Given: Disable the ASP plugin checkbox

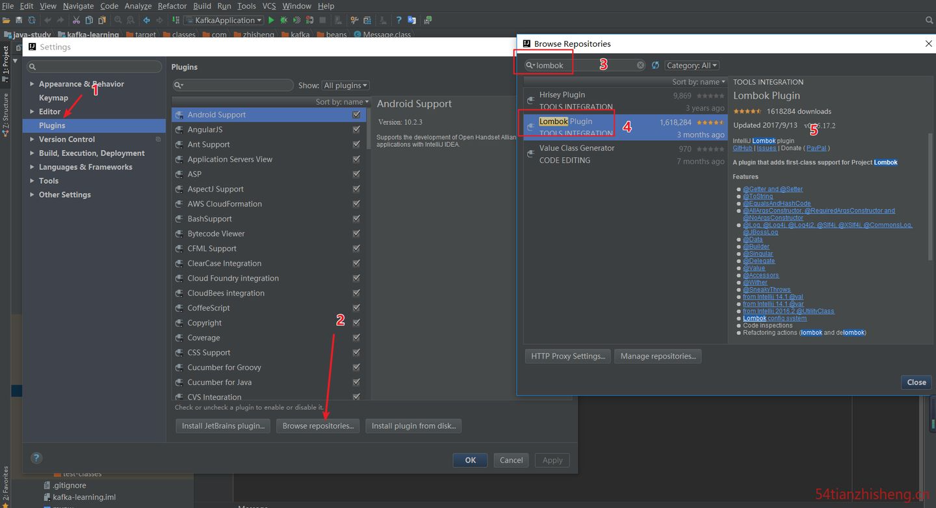Looking at the screenshot, I should point(356,174).
